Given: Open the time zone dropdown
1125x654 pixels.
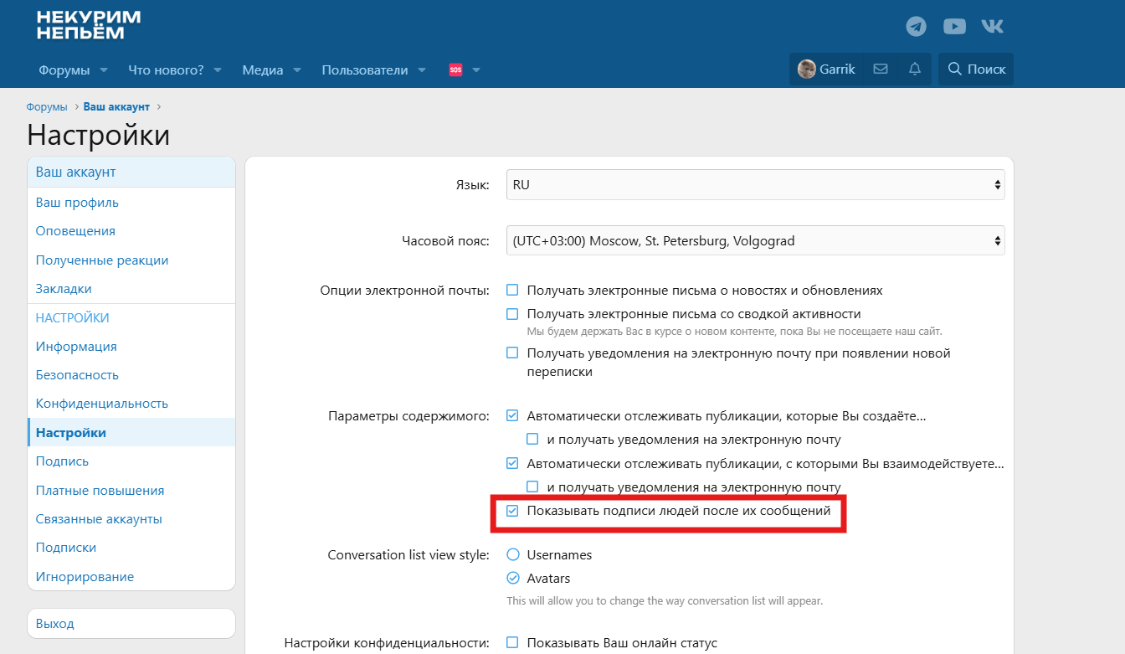Looking at the screenshot, I should [755, 241].
